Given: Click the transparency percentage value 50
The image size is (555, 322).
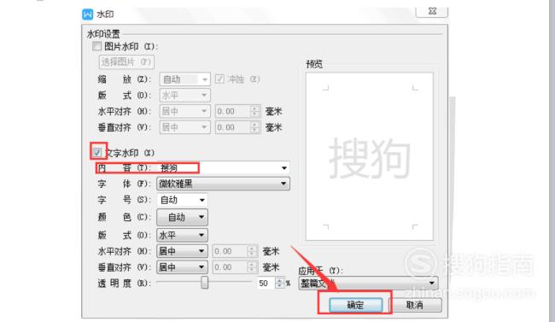Looking at the screenshot, I should (265, 283).
